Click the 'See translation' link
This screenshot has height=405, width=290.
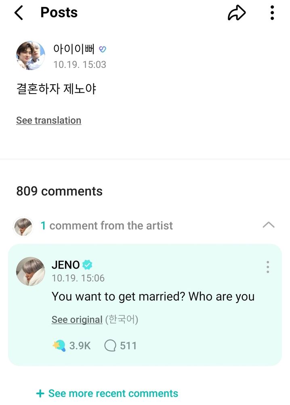click(49, 120)
